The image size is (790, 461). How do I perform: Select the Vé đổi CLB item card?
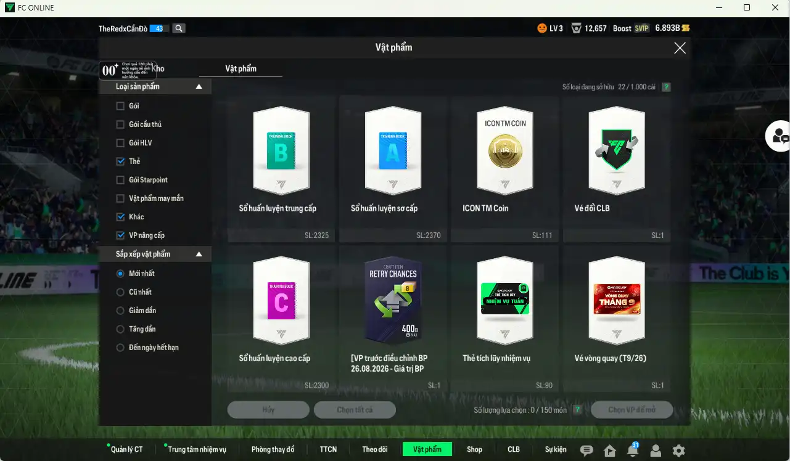(617, 169)
